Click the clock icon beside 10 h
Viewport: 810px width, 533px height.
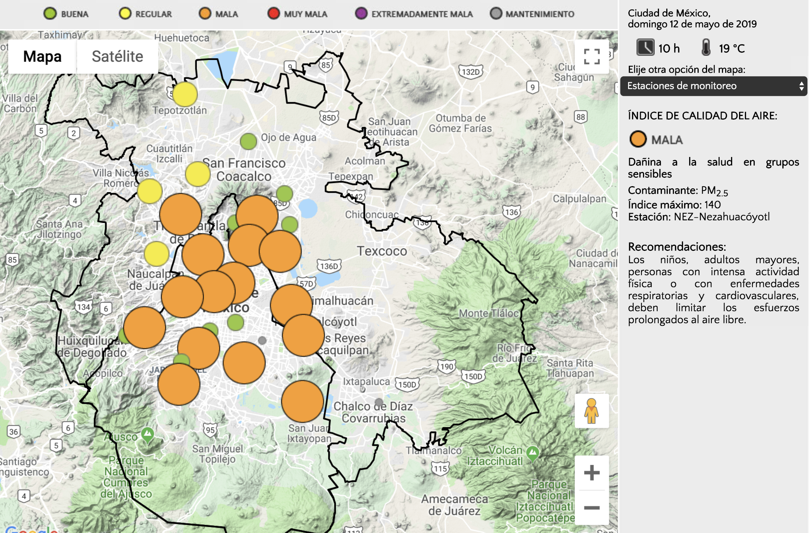pyautogui.click(x=645, y=48)
